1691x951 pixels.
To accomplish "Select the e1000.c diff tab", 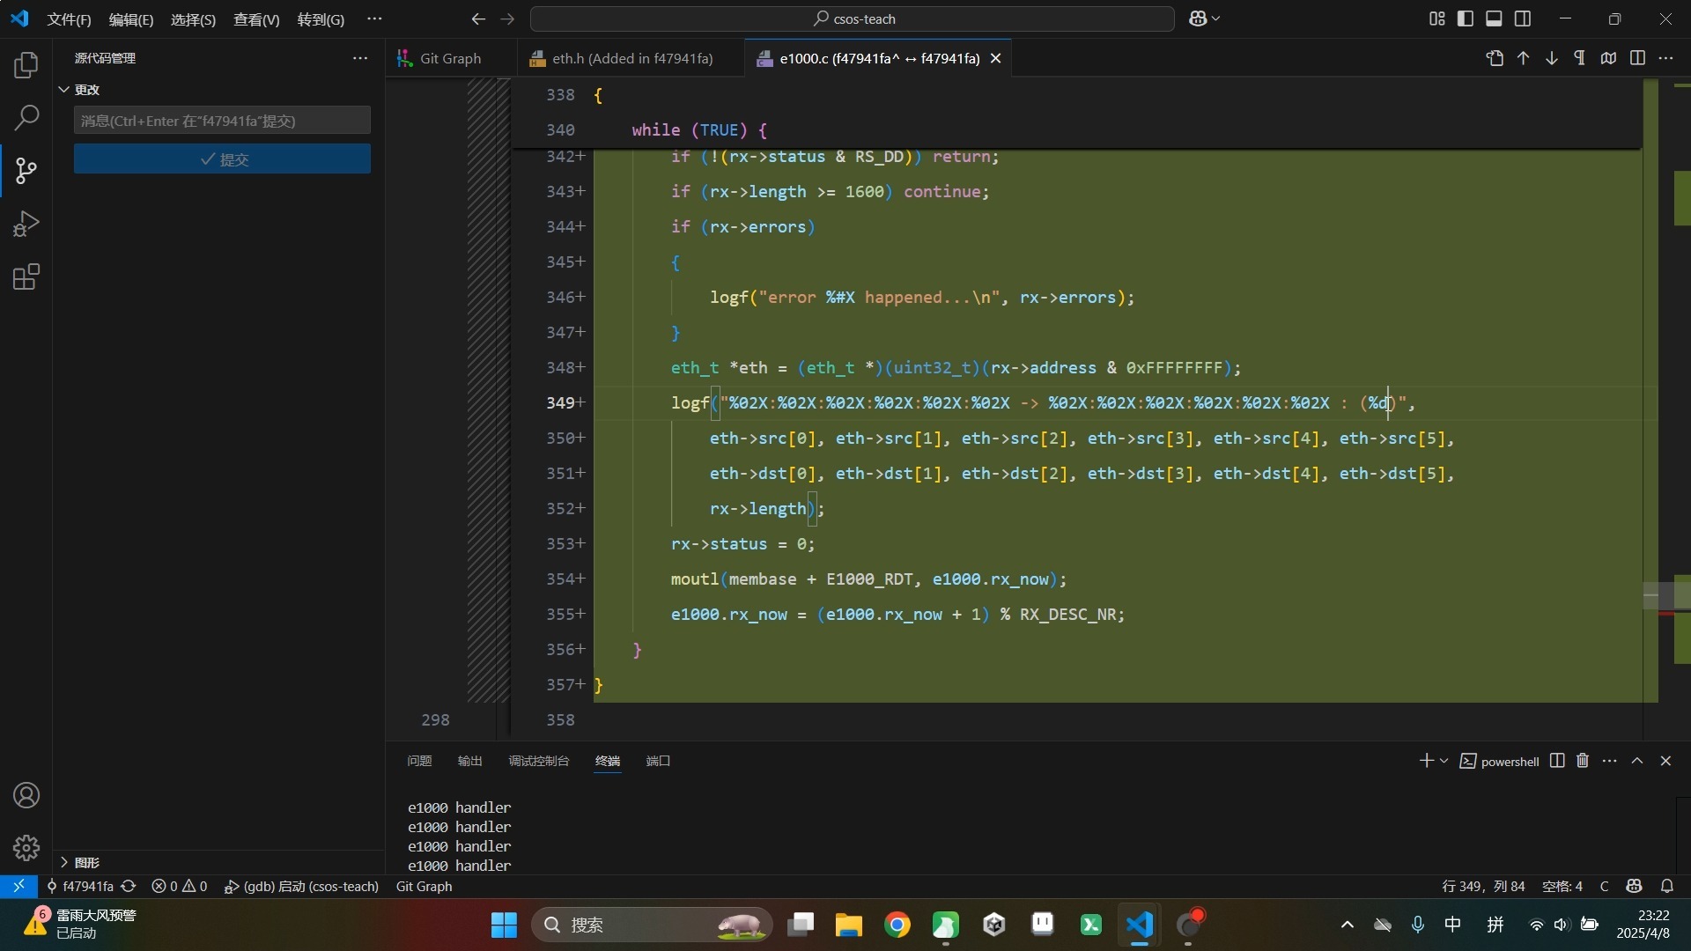I will 877,58.
